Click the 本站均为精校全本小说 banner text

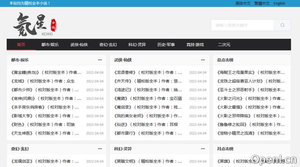(x=30, y=3)
